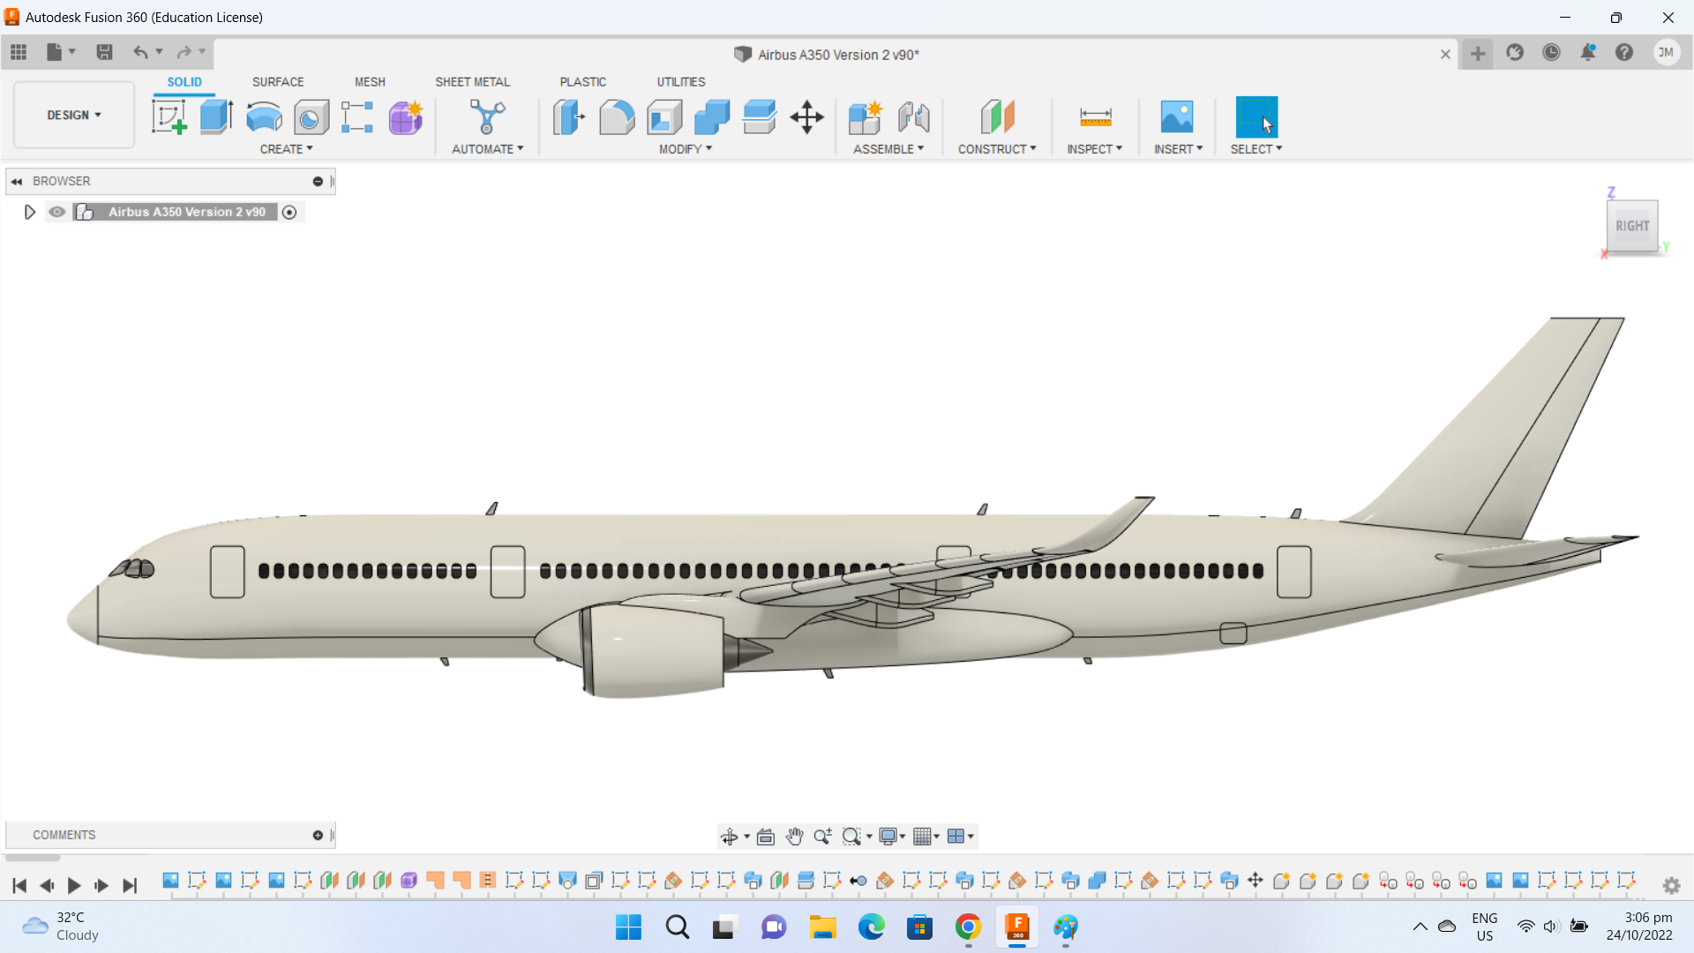
Task: Switch to the MESH tab
Action: click(370, 82)
